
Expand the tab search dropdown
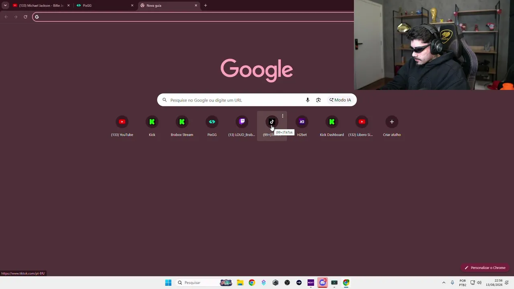5,6
